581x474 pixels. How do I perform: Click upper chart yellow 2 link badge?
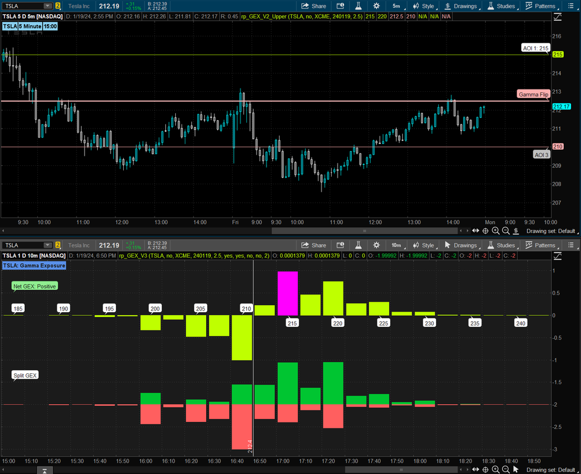[58, 6]
